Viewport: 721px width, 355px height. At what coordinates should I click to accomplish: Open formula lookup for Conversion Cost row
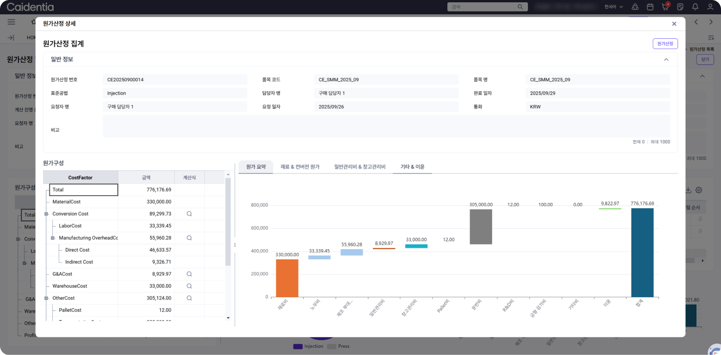point(189,214)
